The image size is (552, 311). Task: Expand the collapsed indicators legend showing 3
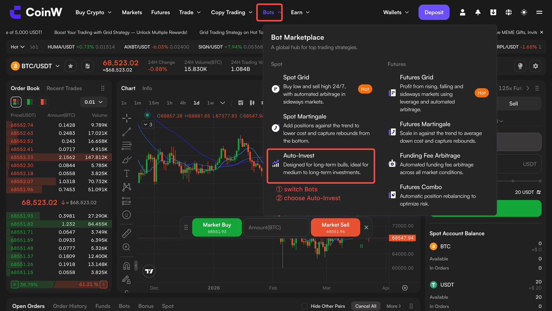click(x=148, y=125)
